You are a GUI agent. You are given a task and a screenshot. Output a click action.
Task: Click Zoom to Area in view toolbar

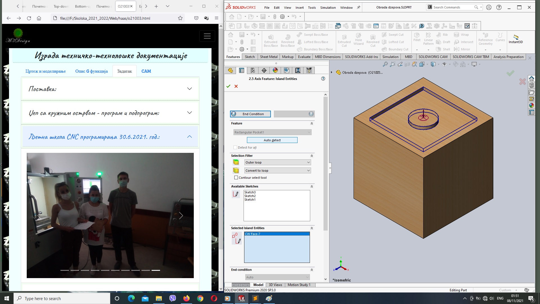[393, 64]
